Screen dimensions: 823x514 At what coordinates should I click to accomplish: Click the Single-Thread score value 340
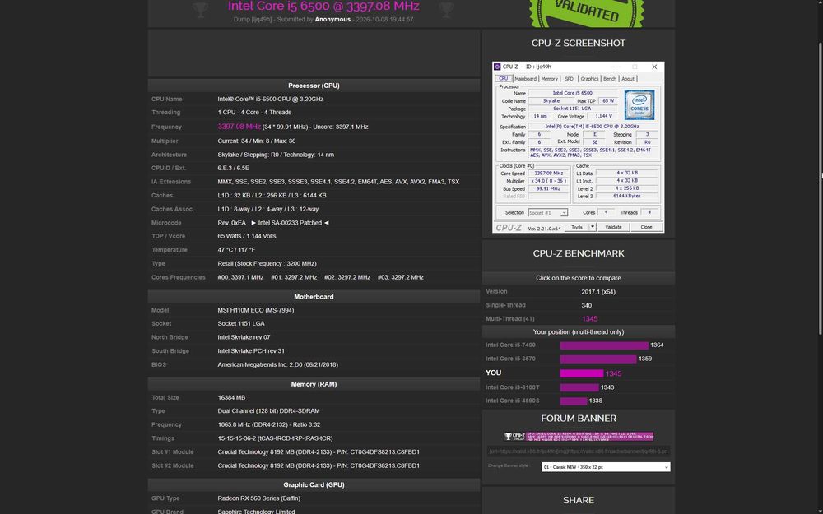click(x=586, y=305)
